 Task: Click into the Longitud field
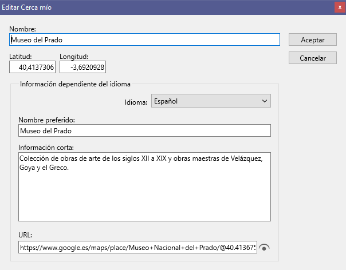[82, 67]
